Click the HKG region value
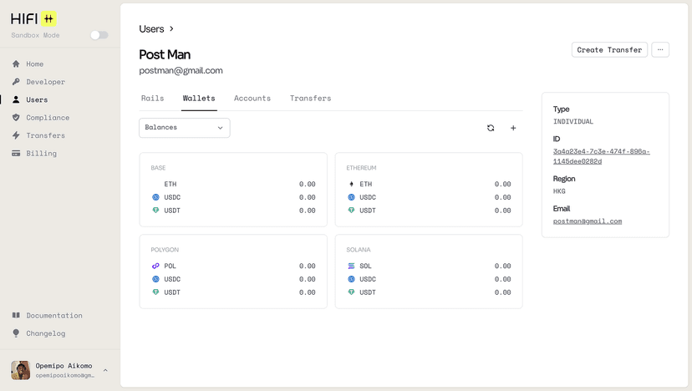The height and width of the screenshot is (391, 692). pyautogui.click(x=559, y=191)
